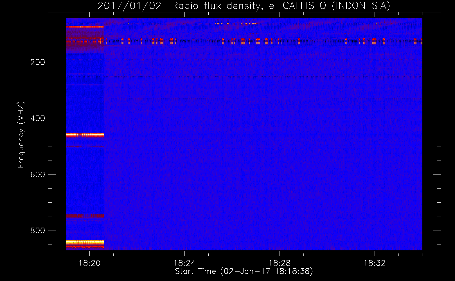
Task: Click the 'Start Time (02-Jan-17 18:18:38)' label
Action: pyautogui.click(x=244, y=271)
